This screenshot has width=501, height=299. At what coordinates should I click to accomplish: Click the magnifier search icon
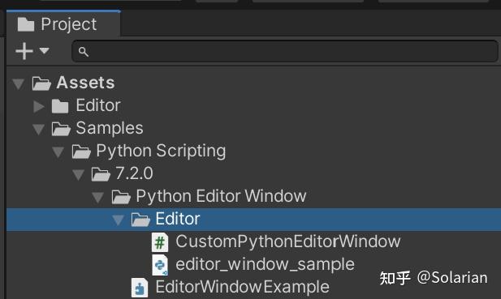pos(84,52)
